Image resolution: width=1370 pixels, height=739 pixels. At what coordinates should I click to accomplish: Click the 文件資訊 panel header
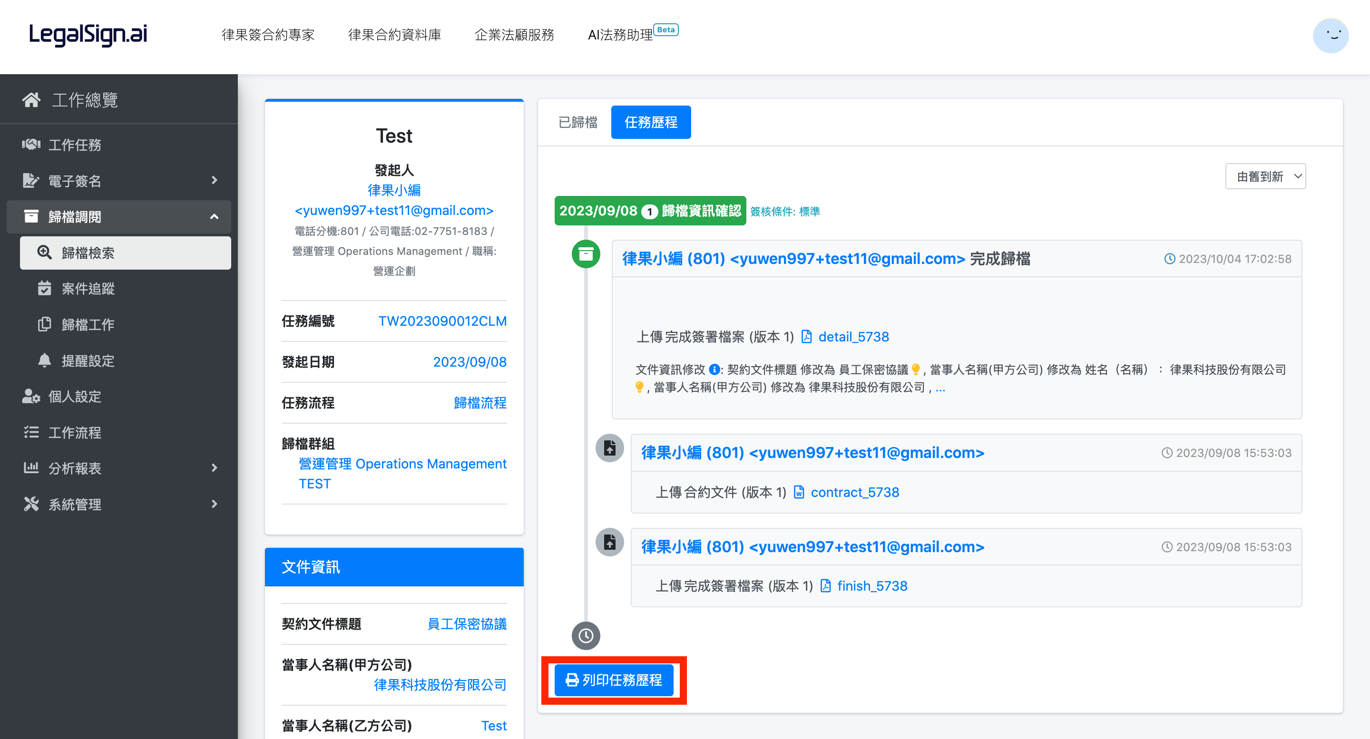[x=394, y=567]
